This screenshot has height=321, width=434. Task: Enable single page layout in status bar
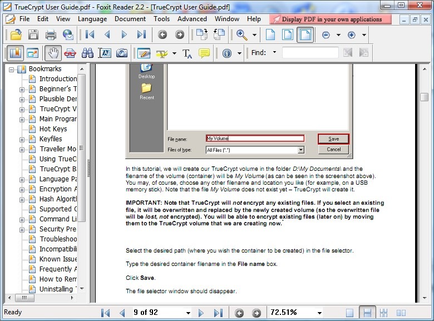pyautogui.click(x=349, y=313)
